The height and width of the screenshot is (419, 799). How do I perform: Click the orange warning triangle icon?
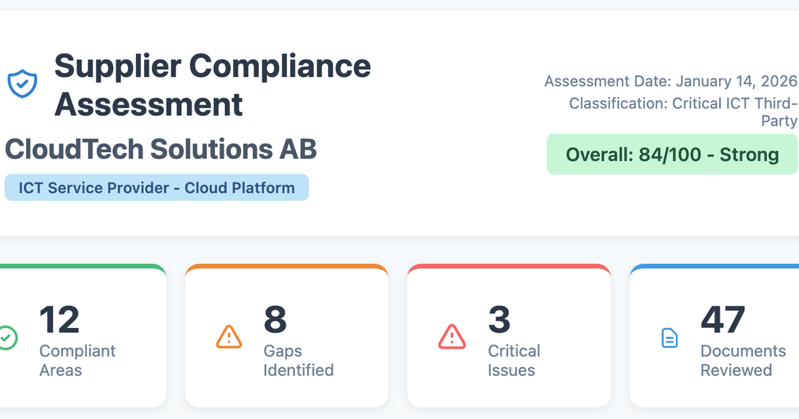pyautogui.click(x=229, y=338)
